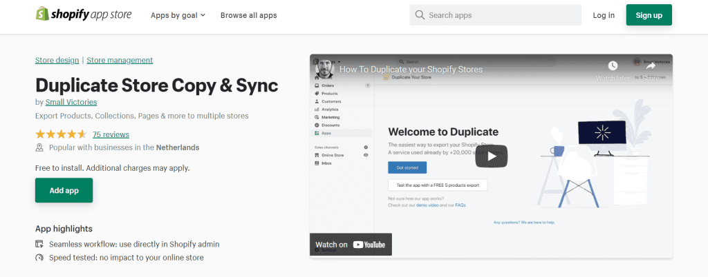Click Orders in the video sidebar

click(x=328, y=85)
